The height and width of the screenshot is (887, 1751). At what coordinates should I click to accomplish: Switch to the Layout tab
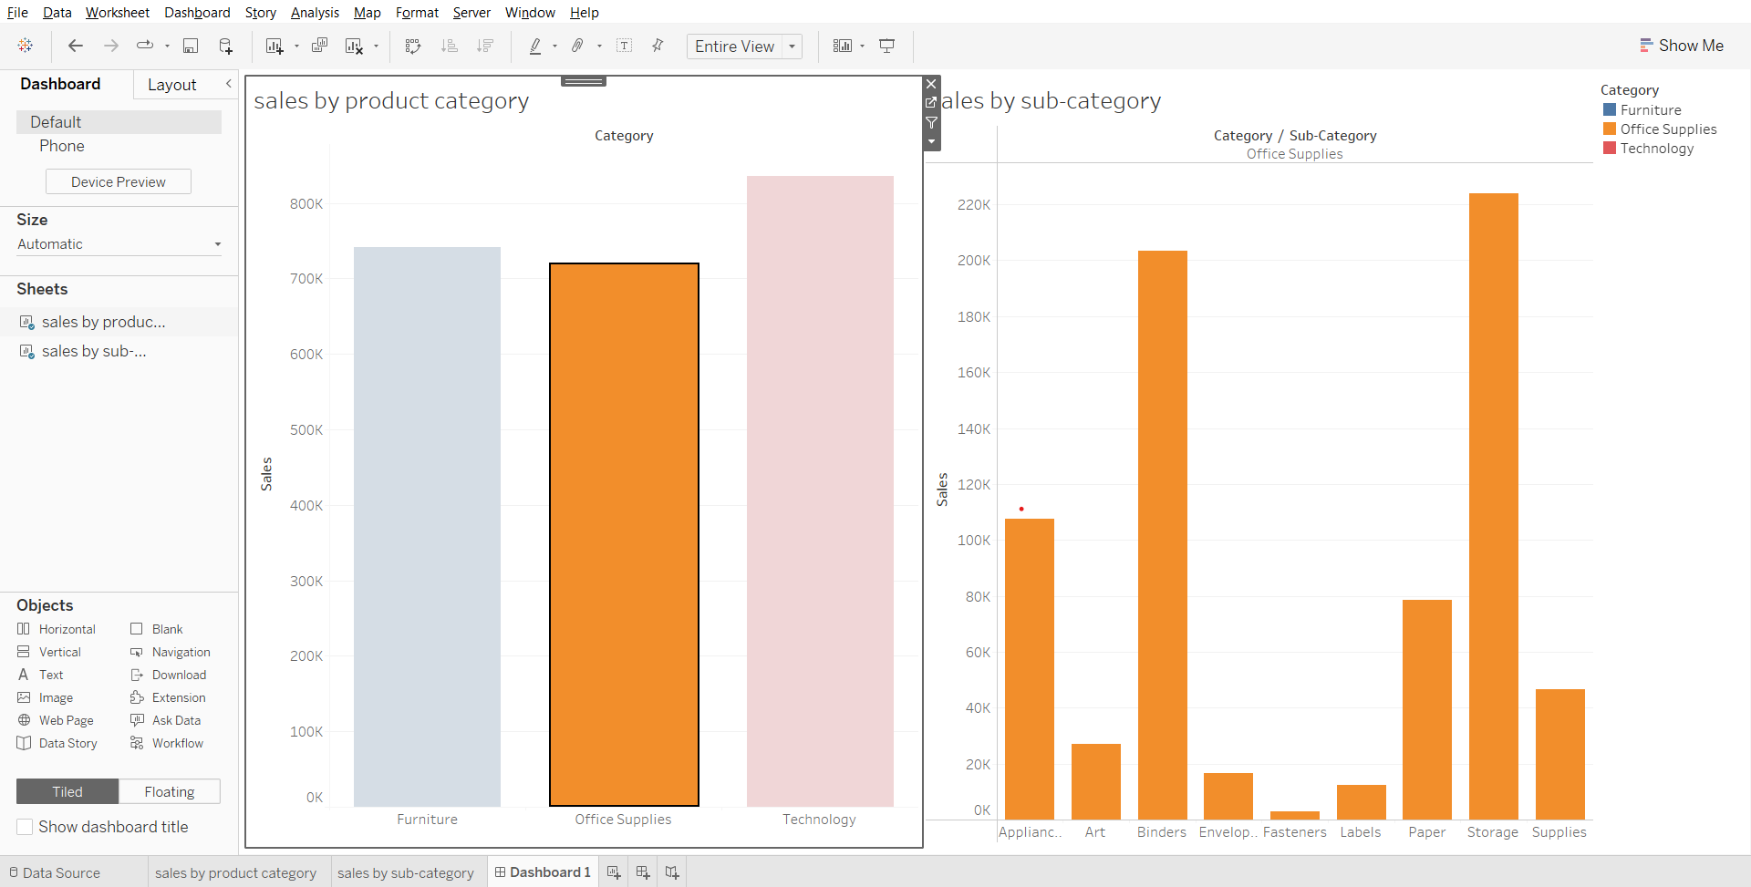[171, 85]
